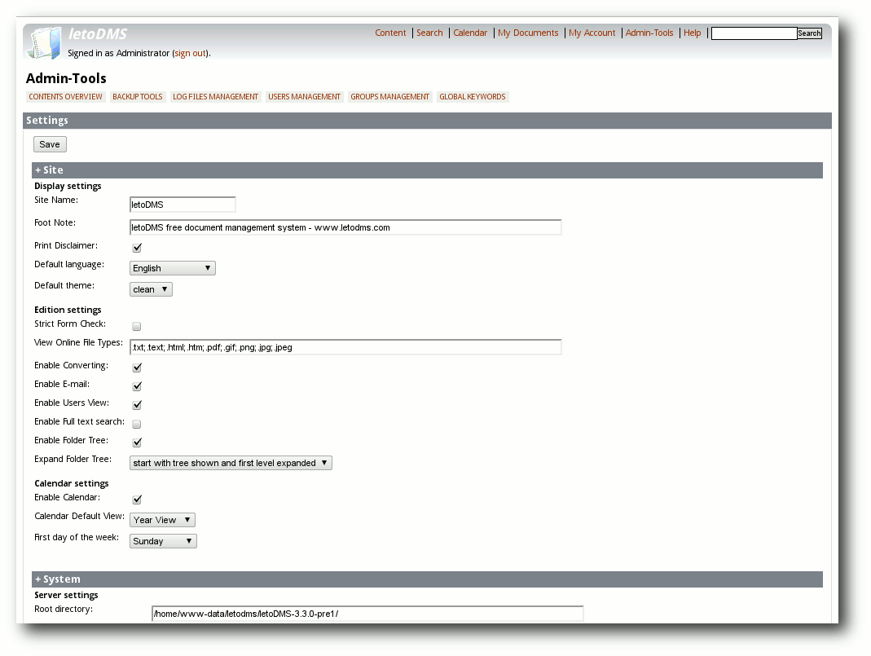This screenshot has width=871, height=656.
Task: Click the Foot Note label
Action: click(x=55, y=222)
